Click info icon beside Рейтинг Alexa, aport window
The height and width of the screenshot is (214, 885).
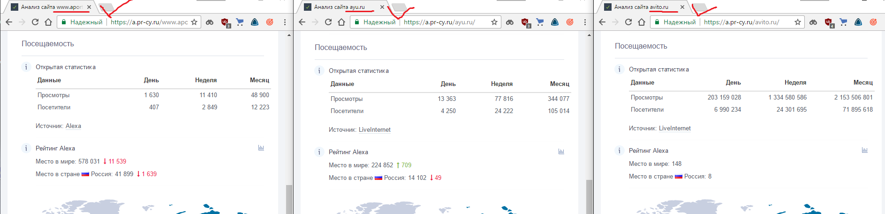26,148
